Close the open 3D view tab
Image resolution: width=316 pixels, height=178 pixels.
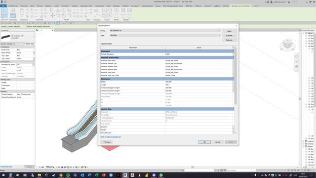[x=52, y=30]
